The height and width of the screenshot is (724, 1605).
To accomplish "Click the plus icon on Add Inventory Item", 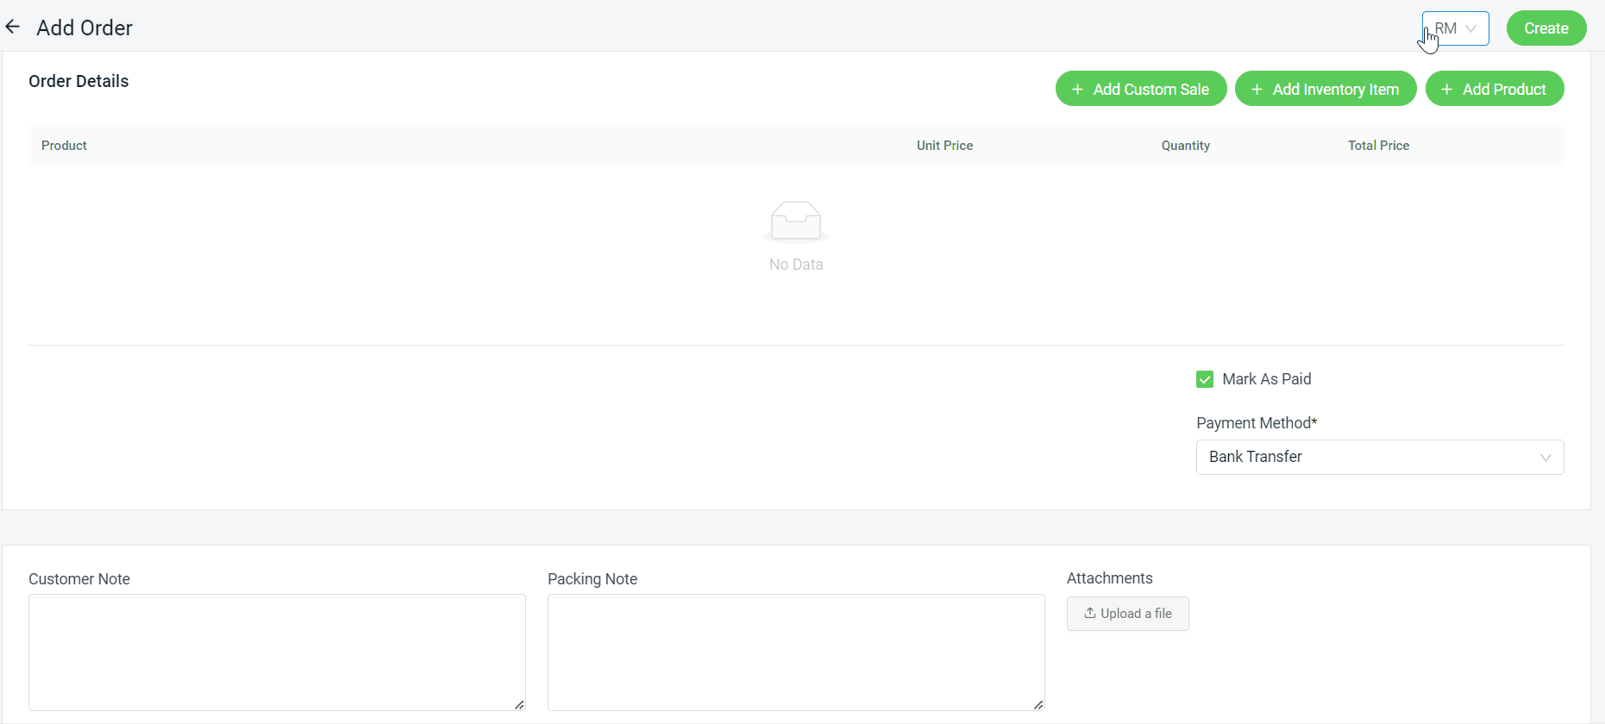I will click(x=1257, y=90).
